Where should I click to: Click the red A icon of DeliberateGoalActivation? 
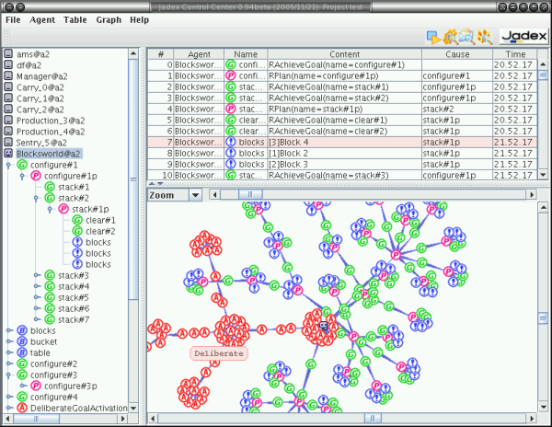[22, 408]
